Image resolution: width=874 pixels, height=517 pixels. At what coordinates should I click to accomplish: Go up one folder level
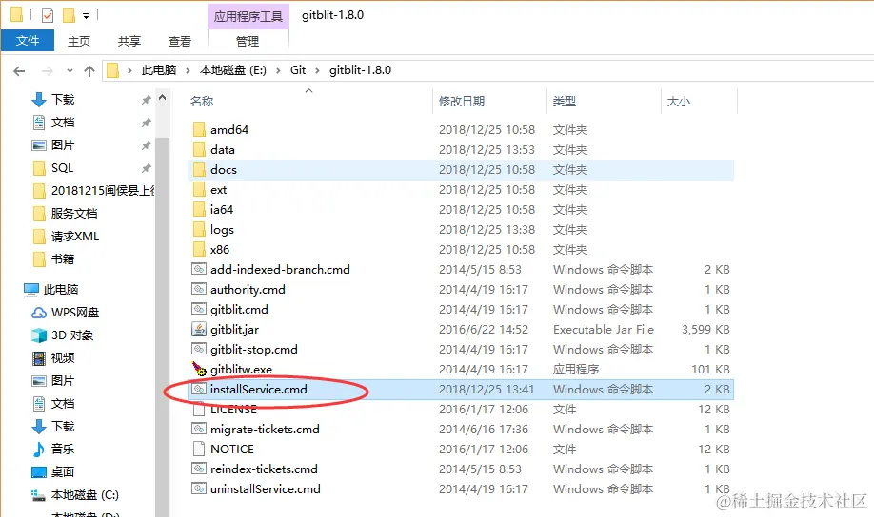point(89,71)
